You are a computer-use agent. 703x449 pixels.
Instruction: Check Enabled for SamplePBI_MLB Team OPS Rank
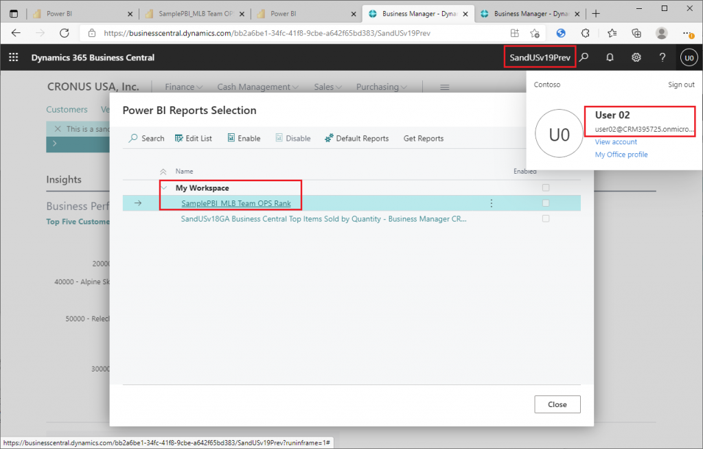(546, 203)
